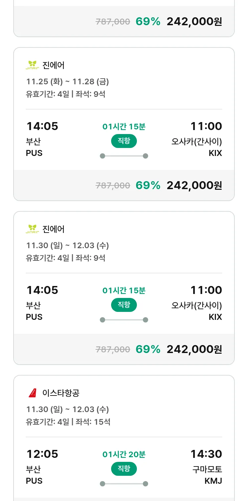Tap the 14:30 arrival time
Image resolution: width=248 pixels, height=501 pixels.
[x=206, y=454]
